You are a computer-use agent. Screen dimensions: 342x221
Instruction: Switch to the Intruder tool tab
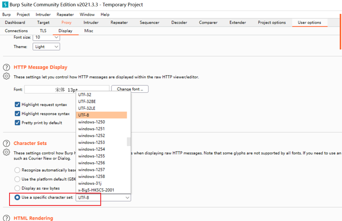click(x=91, y=22)
